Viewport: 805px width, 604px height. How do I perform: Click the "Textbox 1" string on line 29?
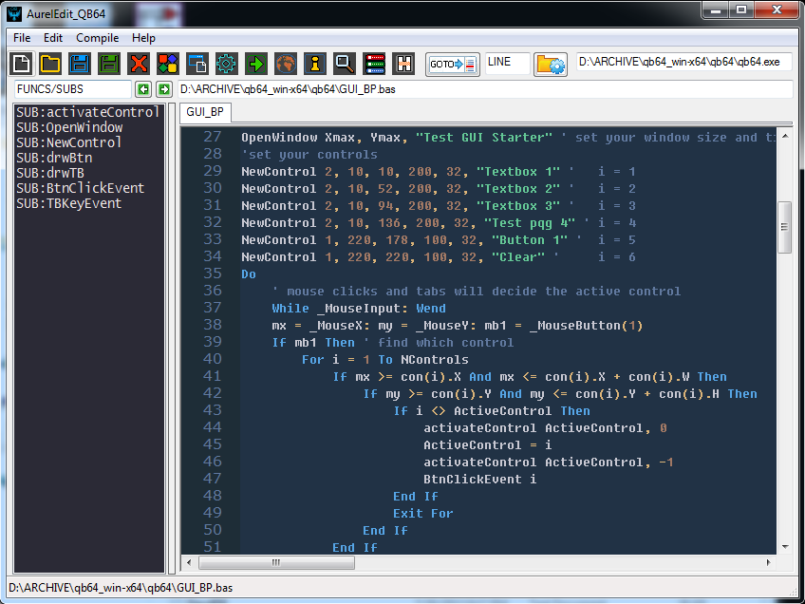tap(518, 172)
